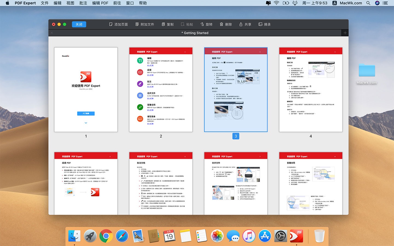Open the 批注 menu
The width and height of the screenshot is (394, 246).
coord(83,3)
